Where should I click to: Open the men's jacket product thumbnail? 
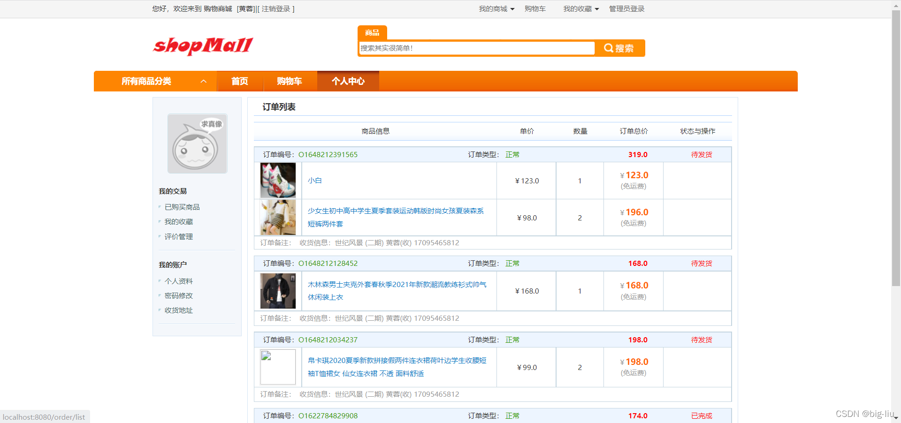pyautogui.click(x=278, y=291)
